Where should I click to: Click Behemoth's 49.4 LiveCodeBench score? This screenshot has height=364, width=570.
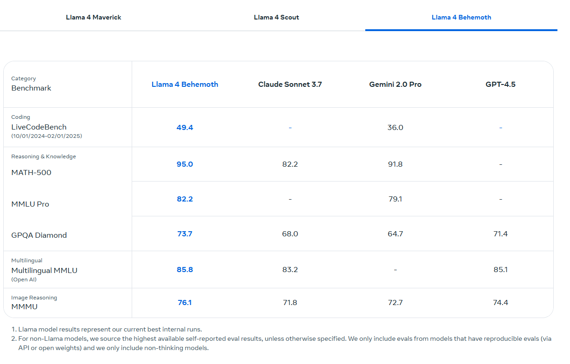click(185, 128)
